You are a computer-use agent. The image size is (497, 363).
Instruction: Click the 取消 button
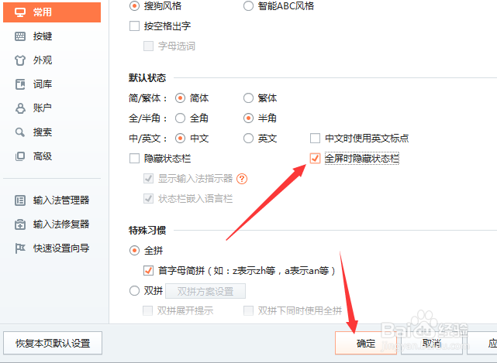[x=432, y=343]
